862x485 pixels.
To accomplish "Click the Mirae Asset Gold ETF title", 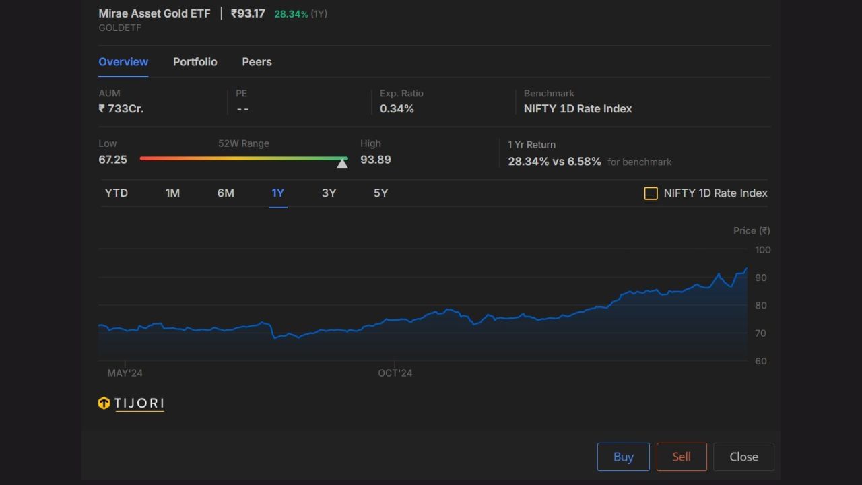I will tap(154, 13).
